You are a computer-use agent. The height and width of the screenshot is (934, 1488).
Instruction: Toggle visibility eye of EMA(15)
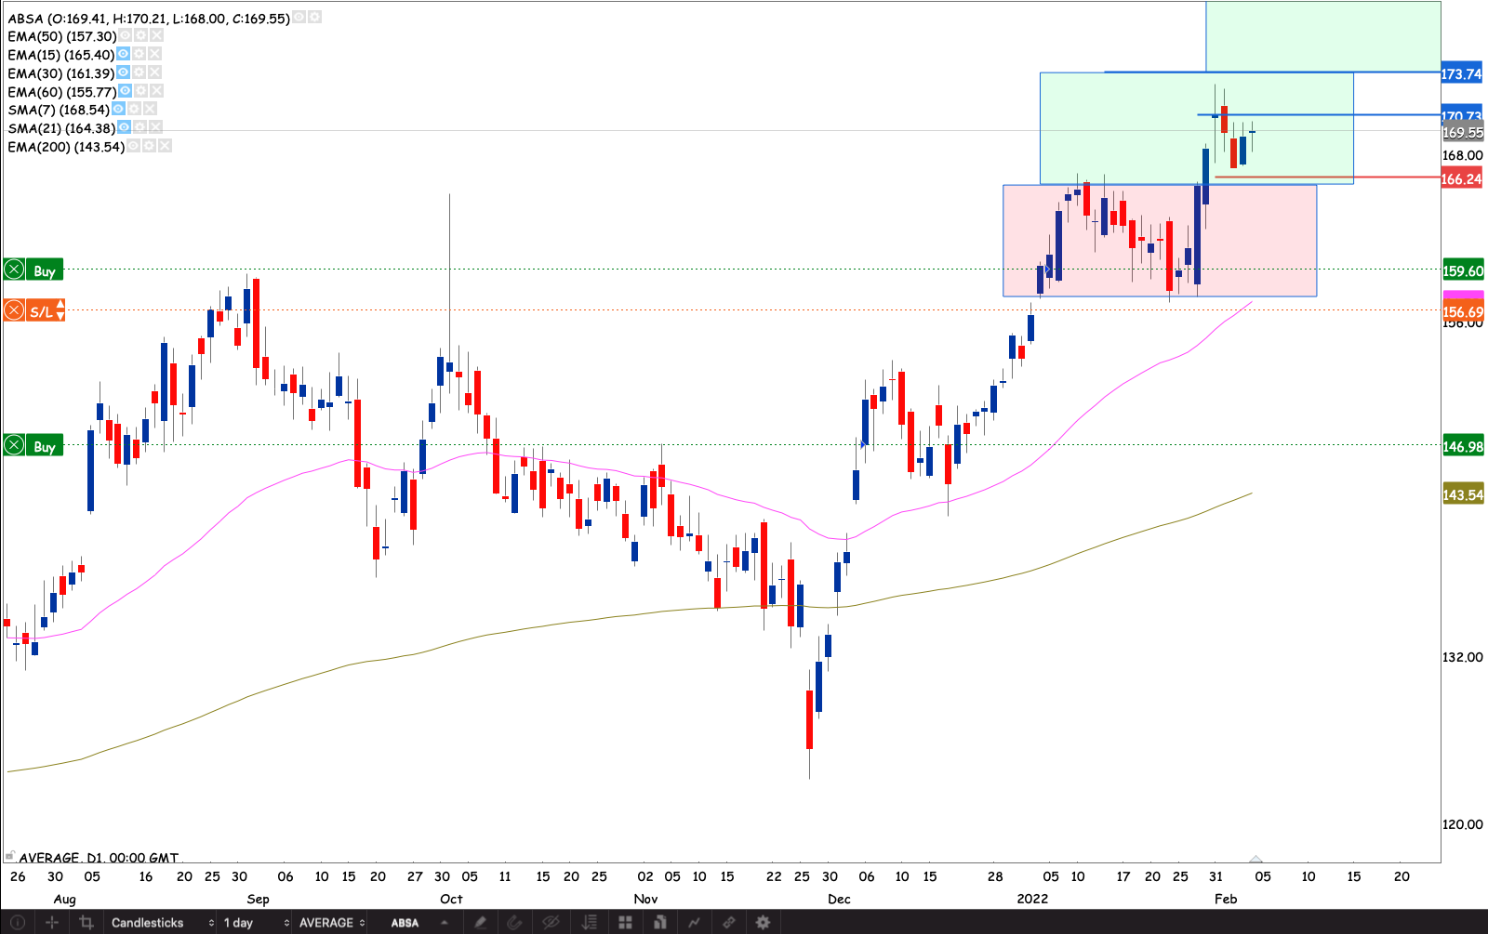123,54
